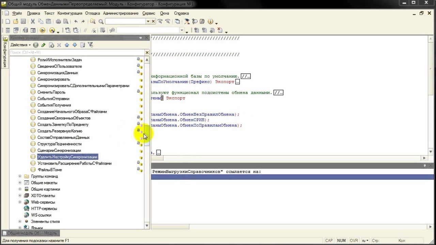Expand the Общие макеты tree node
Viewport: 436px width, 245px height.
[20, 183]
